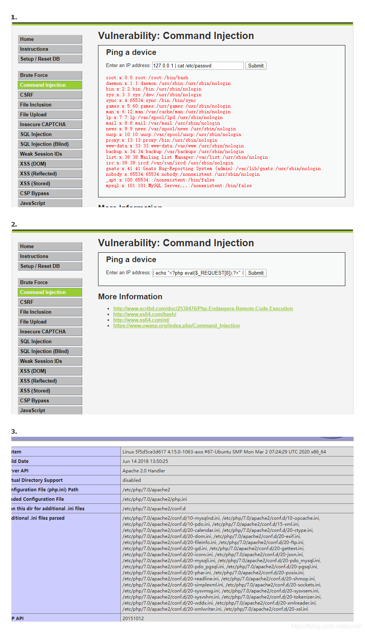
Task: Open Instructions in screenshot 1 sidebar
Action: point(50,49)
